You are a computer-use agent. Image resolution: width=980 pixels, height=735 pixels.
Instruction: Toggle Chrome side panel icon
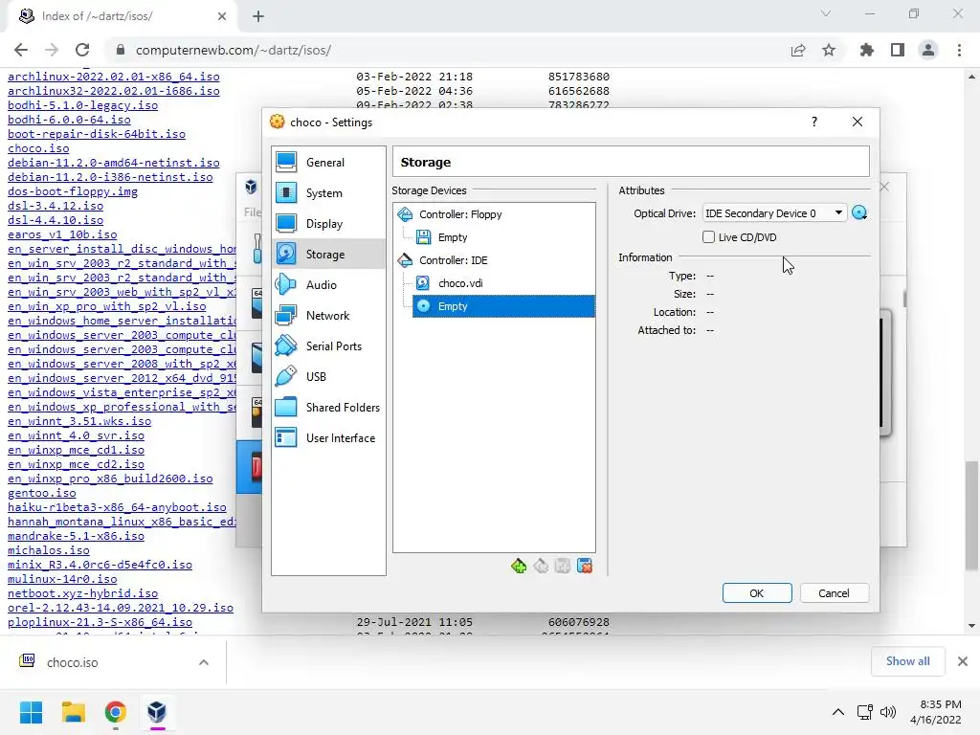point(898,50)
